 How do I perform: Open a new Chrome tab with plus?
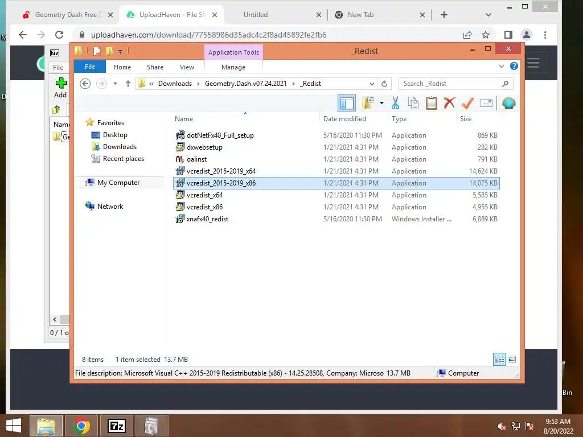(x=444, y=14)
